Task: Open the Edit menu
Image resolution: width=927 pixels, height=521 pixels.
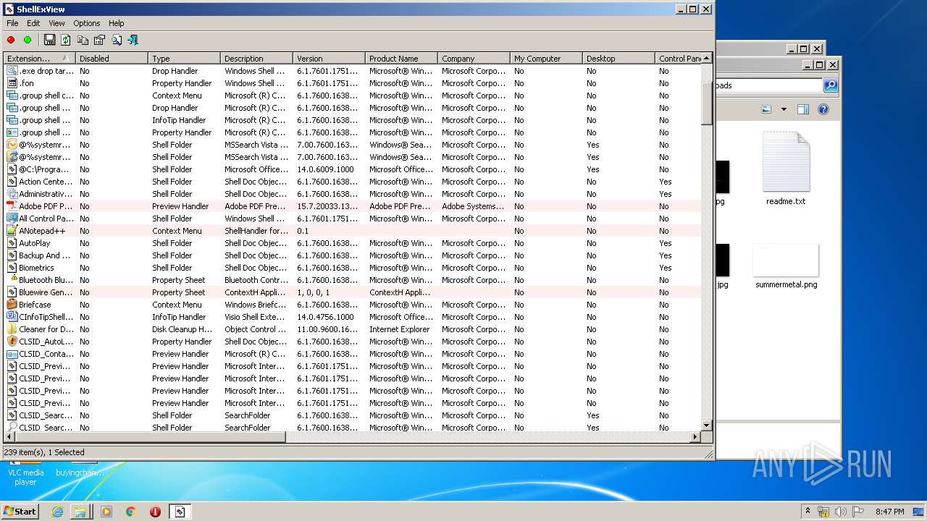Action: pos(34,23)
